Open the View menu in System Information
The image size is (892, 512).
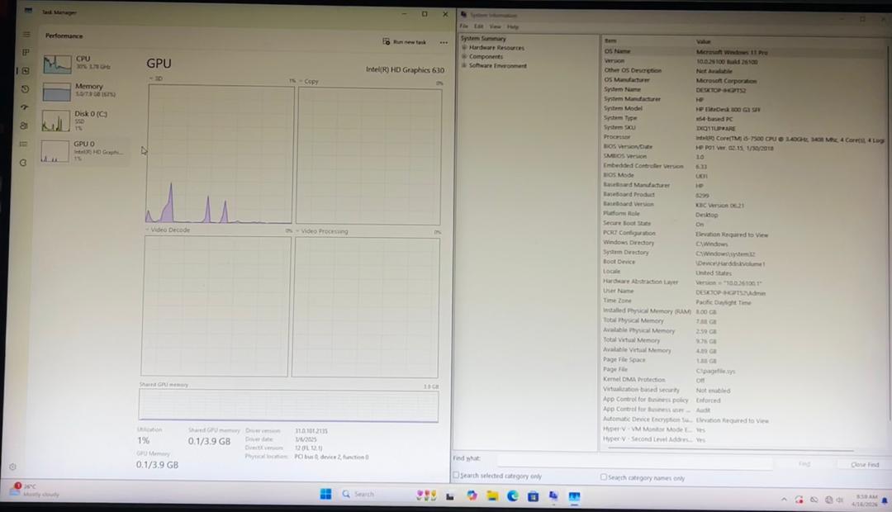coord(495,26)
